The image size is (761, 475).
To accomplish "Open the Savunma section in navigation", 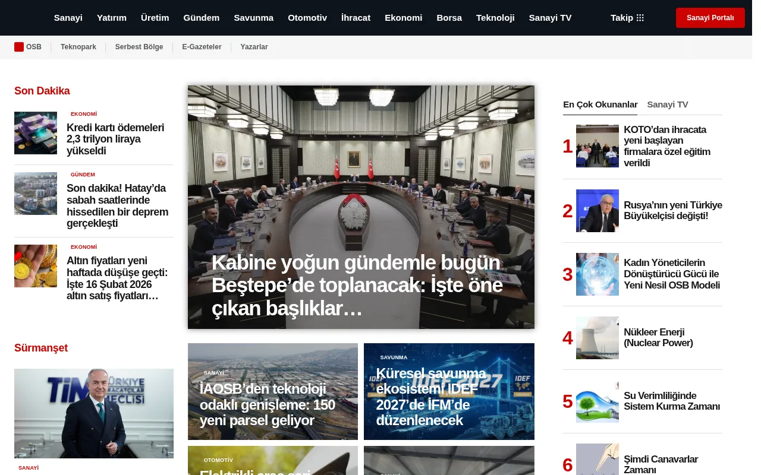I will click(x=254, y=18).
